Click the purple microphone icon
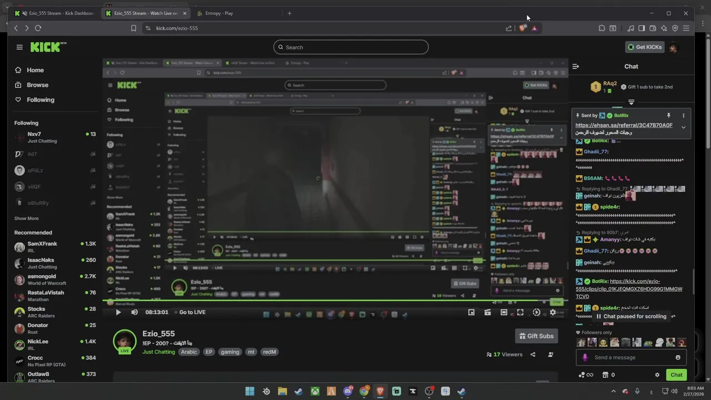 [x=584, y=357]
